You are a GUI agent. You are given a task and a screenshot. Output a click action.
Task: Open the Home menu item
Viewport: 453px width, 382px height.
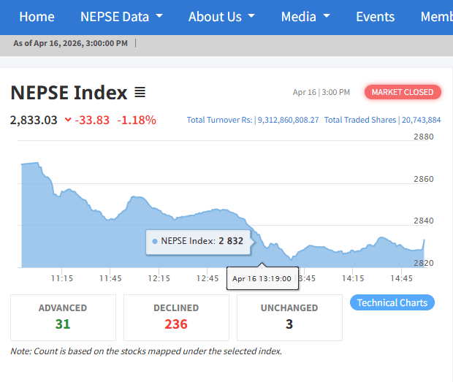[x=37, y=17]
